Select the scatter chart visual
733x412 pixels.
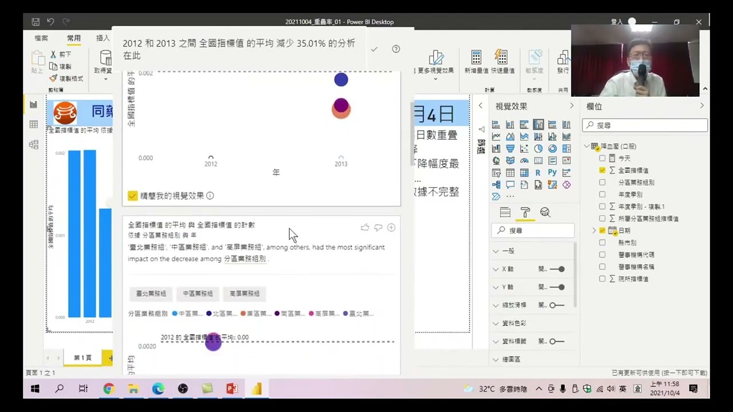click(524, 149)
